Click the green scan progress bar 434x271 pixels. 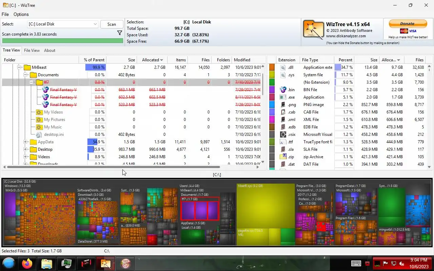pyautogui.click(x=62, y=41)
